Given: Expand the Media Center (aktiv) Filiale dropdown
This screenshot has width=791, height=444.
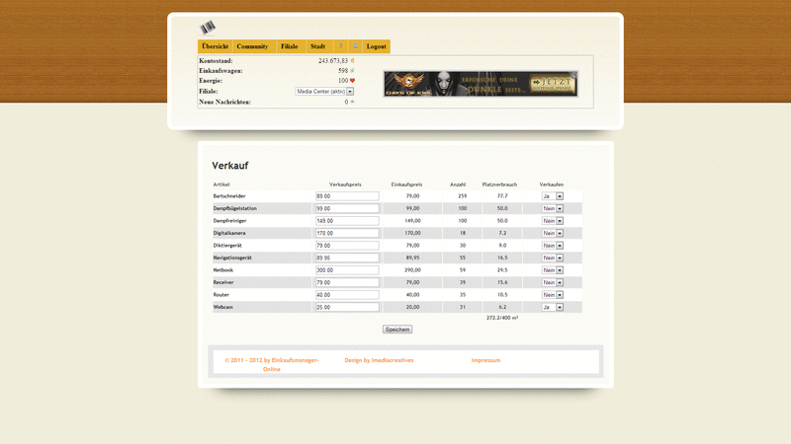Looking at the screenshot, I should pos(324,92).
